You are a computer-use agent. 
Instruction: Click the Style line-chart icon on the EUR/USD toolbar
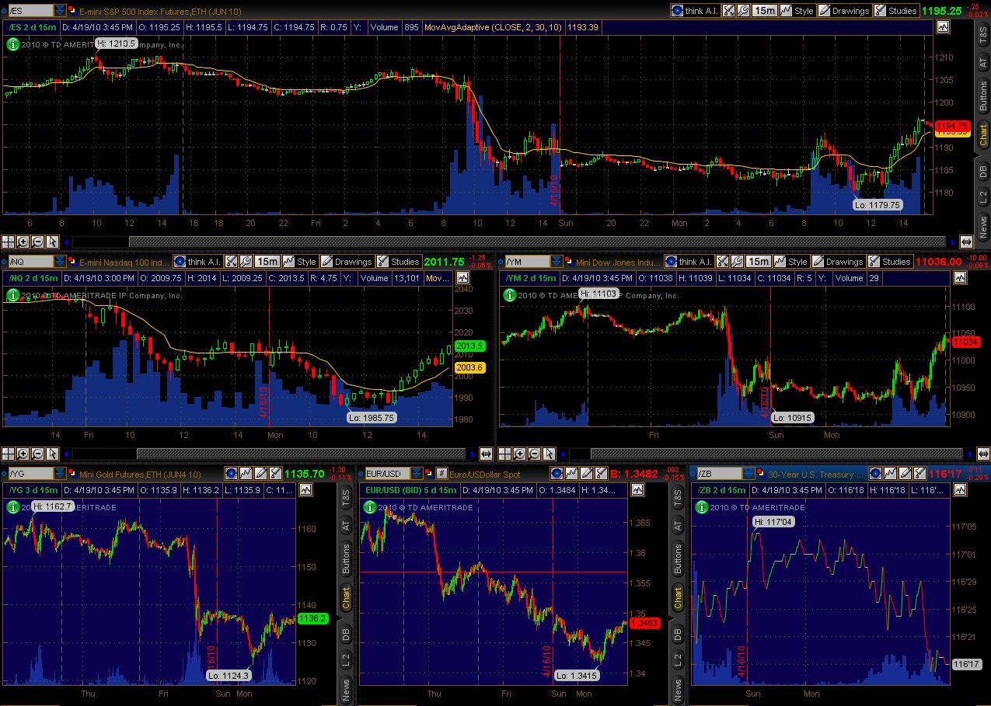coord(570,473)
